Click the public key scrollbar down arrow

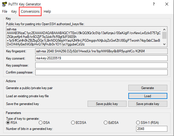(164, 44)
